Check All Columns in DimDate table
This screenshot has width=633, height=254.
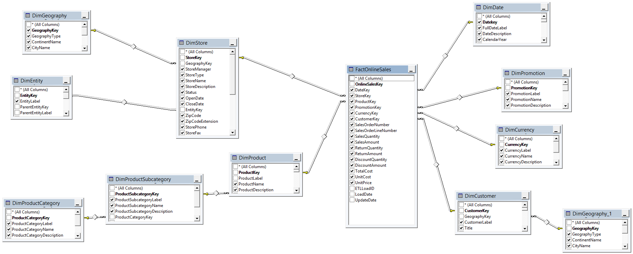(480, 16)
